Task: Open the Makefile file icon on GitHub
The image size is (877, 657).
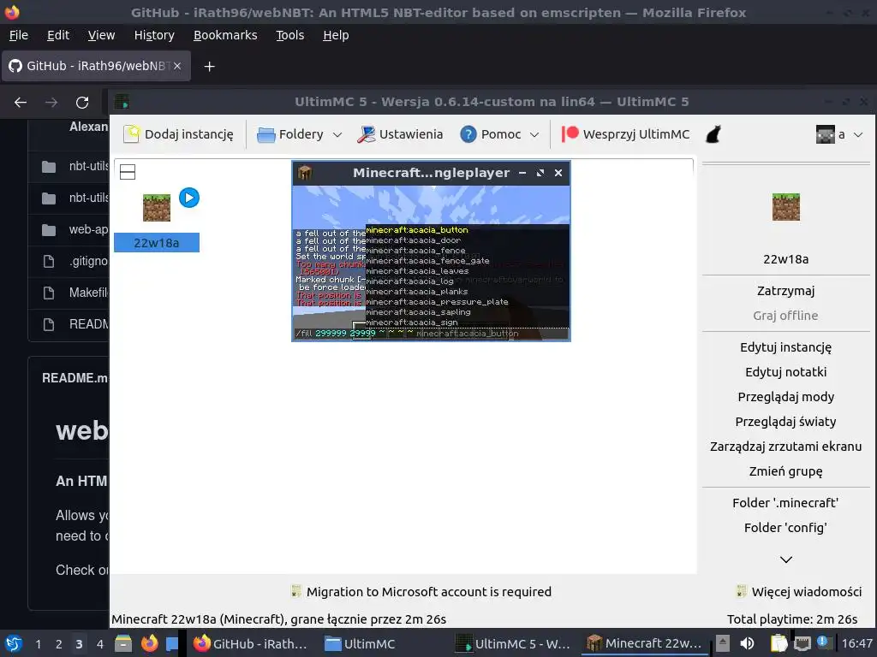Action: pyautogui.click(x=49, y=293)
